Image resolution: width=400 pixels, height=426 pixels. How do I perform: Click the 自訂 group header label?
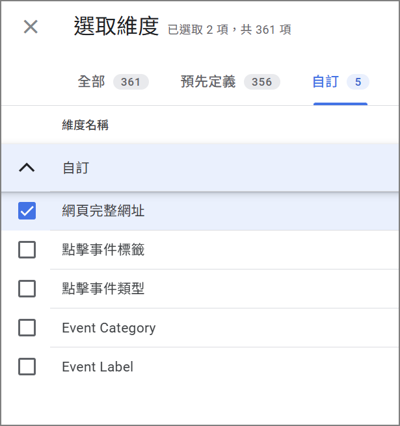pos(75,168)
